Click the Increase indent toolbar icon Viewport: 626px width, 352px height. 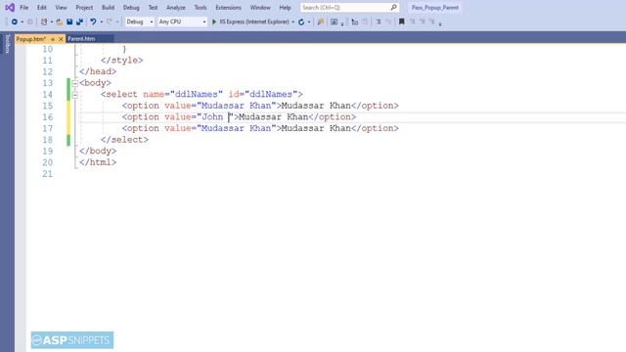pyautogui.click(x=378, y=22)
